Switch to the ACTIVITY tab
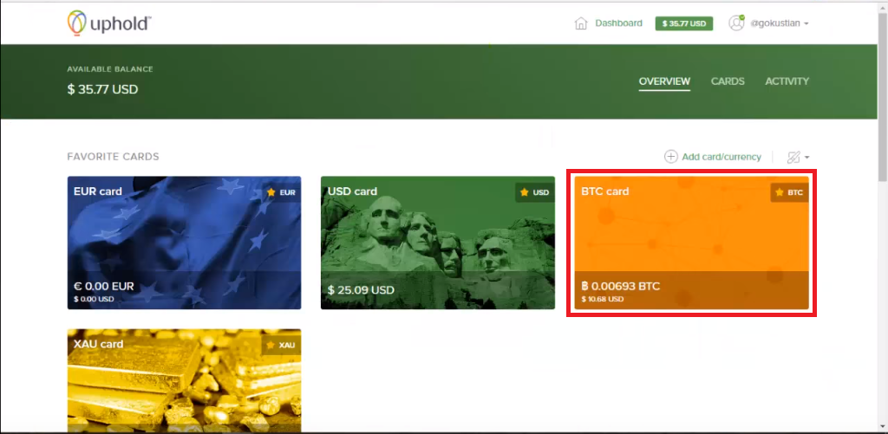 [x=787, y=81]
